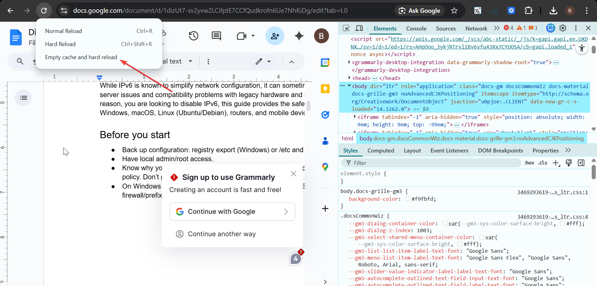Open the Chrome Downloads icon
597x286 pixels.
(553, 11)
